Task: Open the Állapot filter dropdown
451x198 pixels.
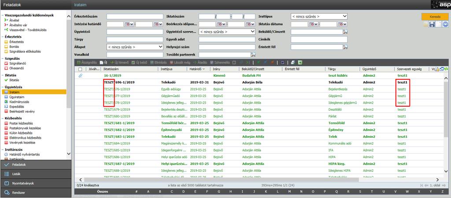Action: [135, 47]
